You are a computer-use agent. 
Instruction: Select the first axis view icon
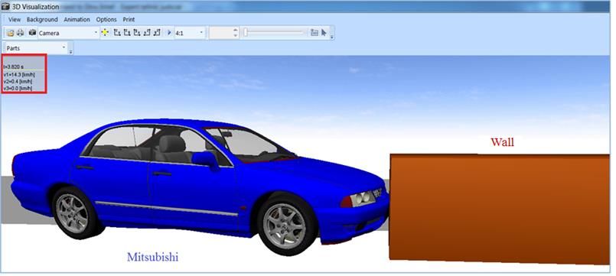[x=117, y=33]
